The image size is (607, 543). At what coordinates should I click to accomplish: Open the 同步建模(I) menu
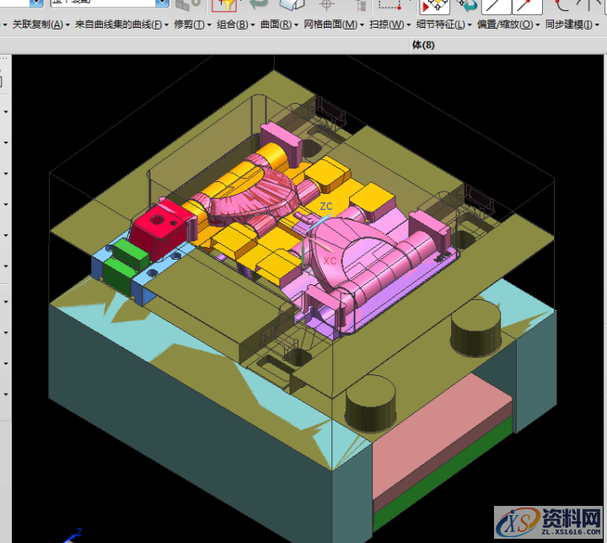coord(568,25)
